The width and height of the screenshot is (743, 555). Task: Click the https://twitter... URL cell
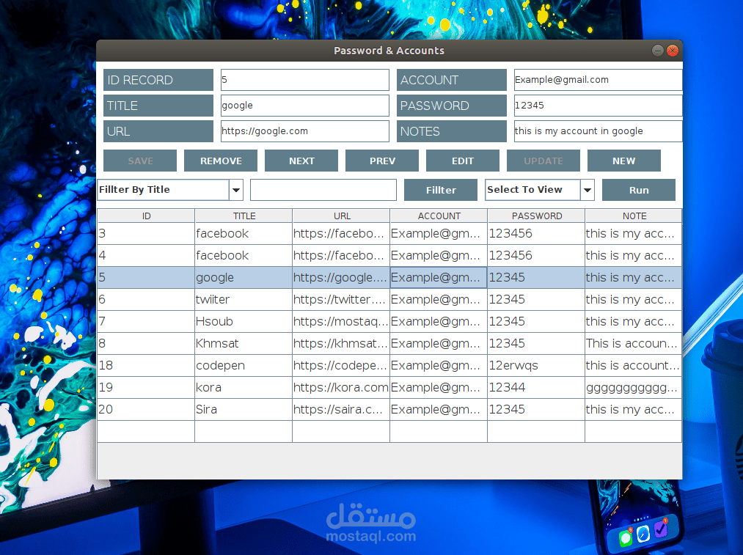tap(341, 299)
